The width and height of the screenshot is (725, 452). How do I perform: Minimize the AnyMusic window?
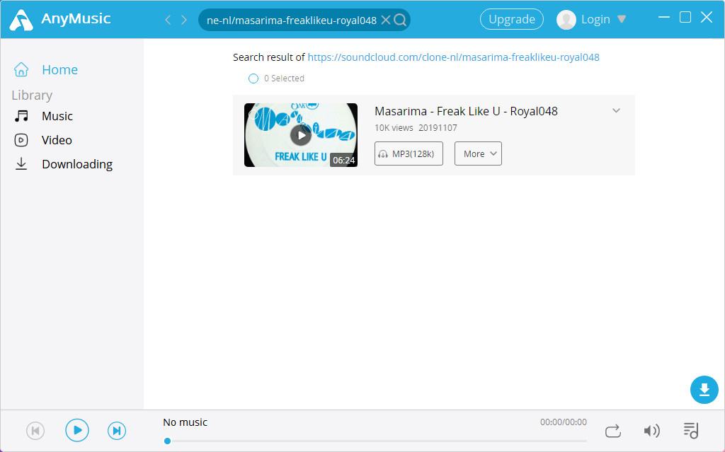click(664, 17)
